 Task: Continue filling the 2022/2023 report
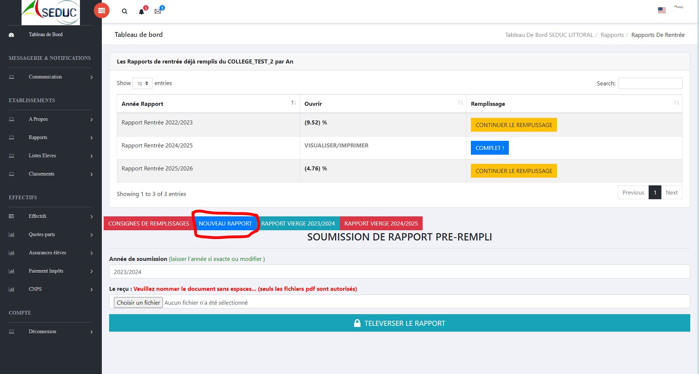pos(514,125)
